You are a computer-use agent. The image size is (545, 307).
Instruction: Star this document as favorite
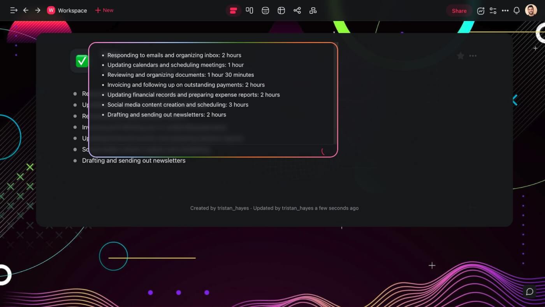[x=460, y=56]
